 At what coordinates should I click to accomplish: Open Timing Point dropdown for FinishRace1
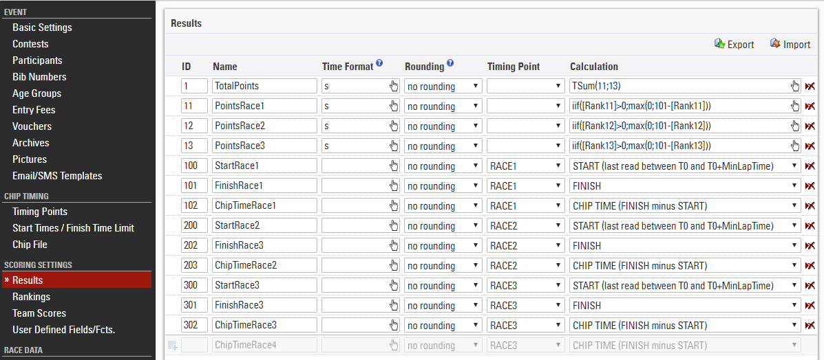525,185
